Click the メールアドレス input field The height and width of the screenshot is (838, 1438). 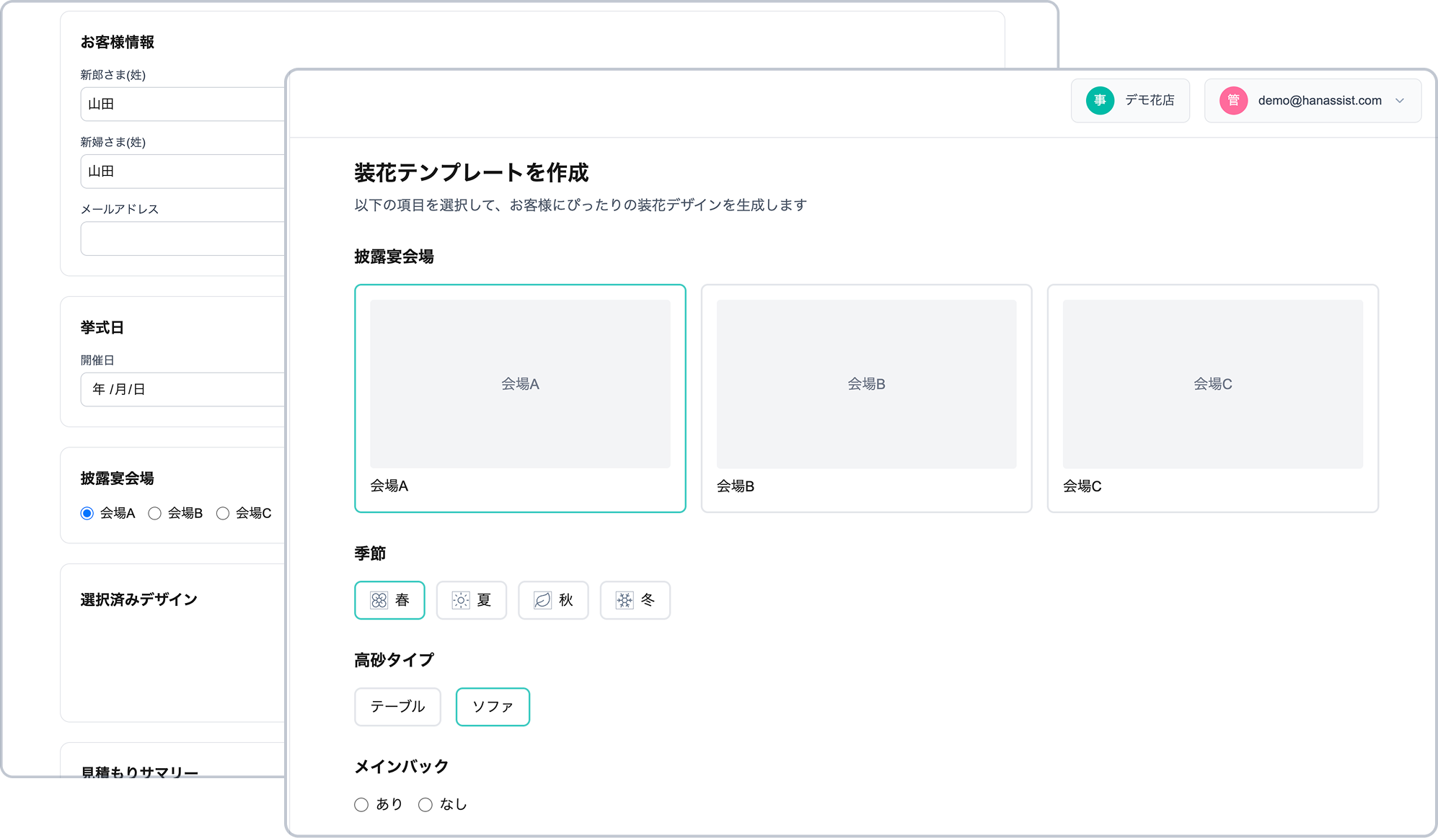pyautogui.click(x=180, y=239)
